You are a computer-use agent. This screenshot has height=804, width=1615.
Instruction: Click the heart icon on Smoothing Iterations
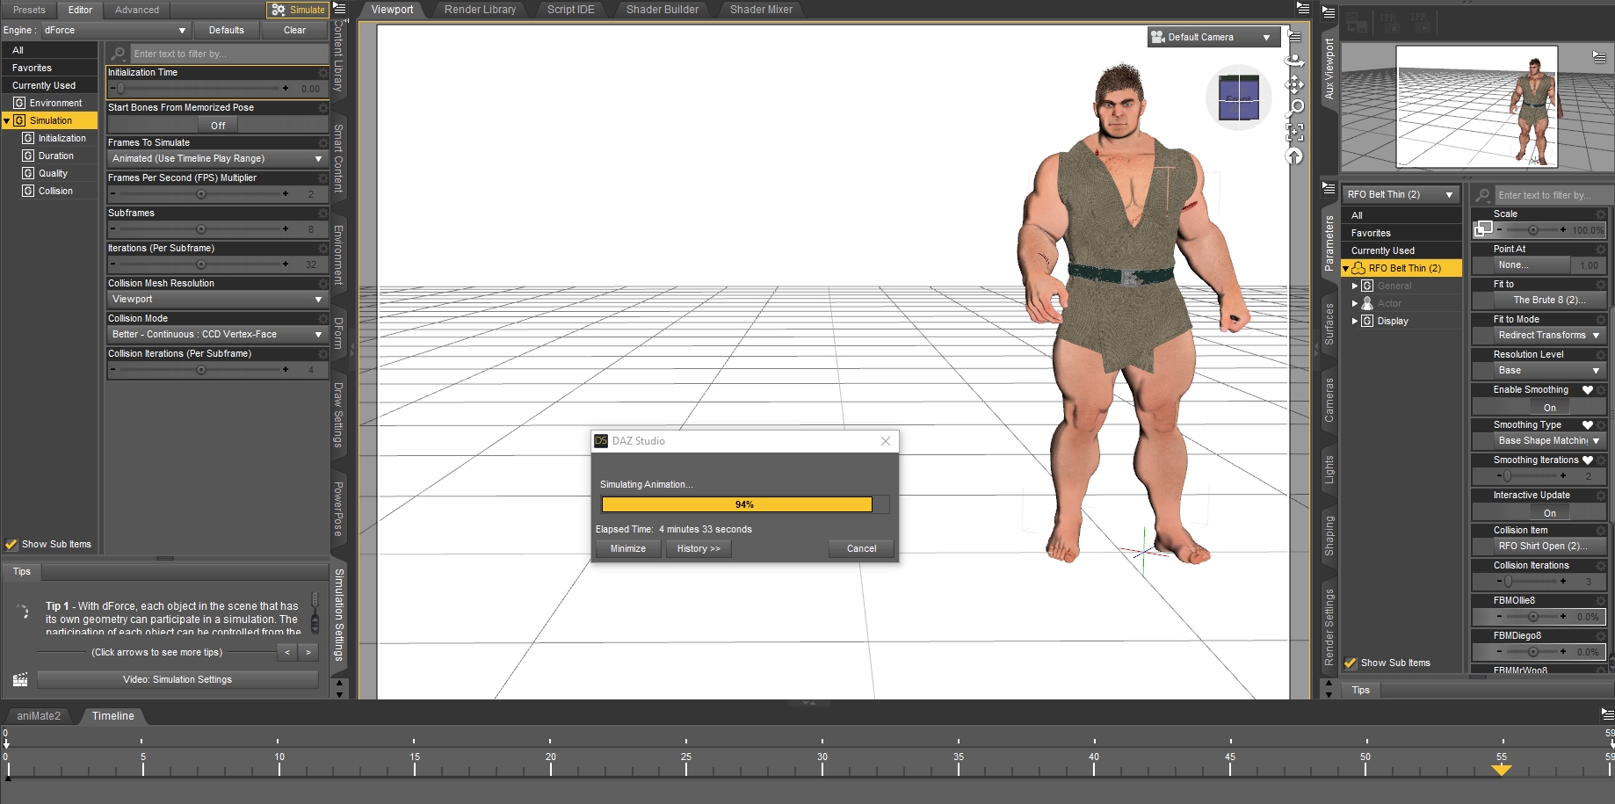1588,460
